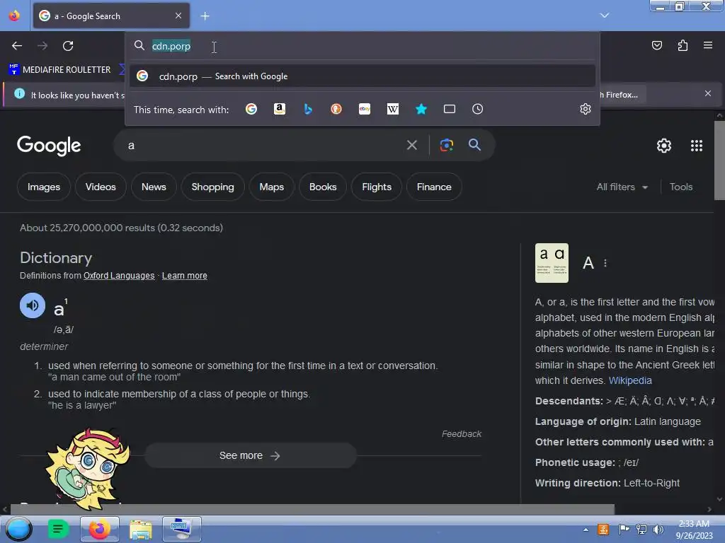Screen dimensions: 725x543
Task: Choose the 'cdn.porp — Search with Google' suggestion
Action: click(362, 76)
